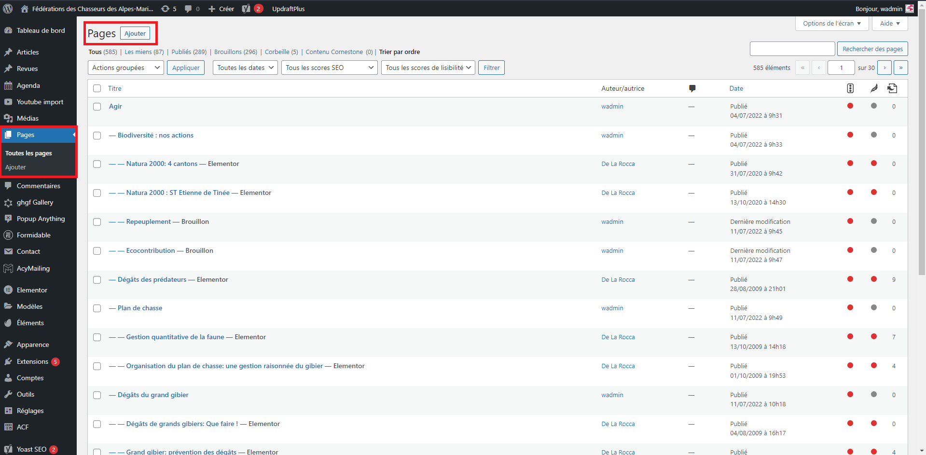Click the Appliquer button
The width and height of the screenshot is (926, 455).
click(185, 68)
